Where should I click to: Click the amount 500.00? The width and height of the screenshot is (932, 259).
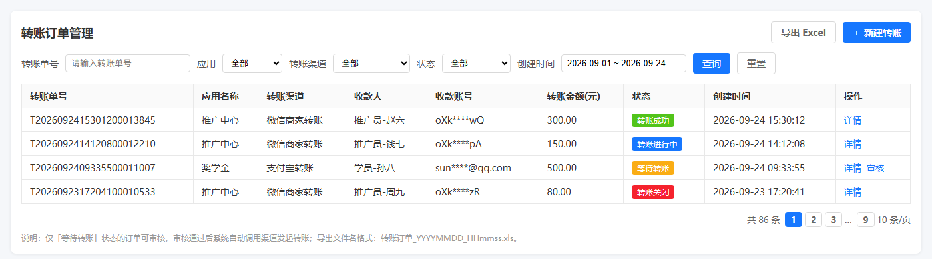click(x=562, y=168)
